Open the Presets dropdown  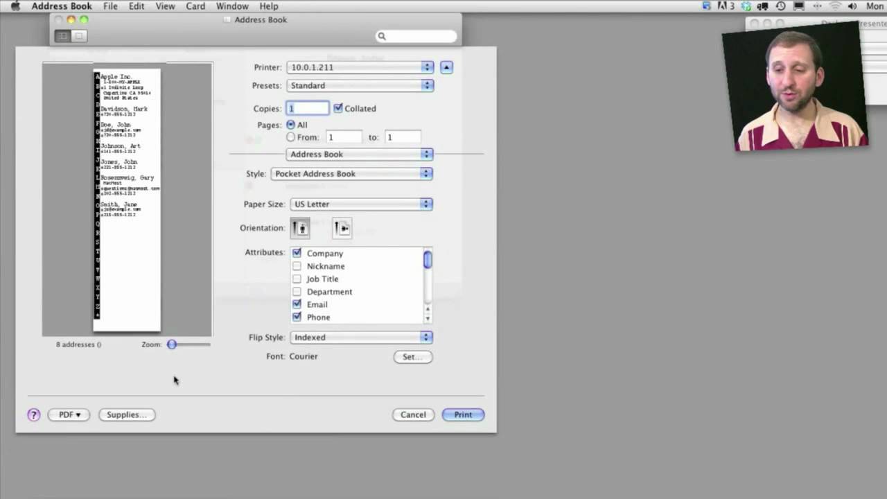click(360, 85)
